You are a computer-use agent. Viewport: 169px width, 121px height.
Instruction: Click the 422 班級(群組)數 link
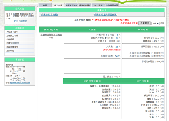click(117, 56)
